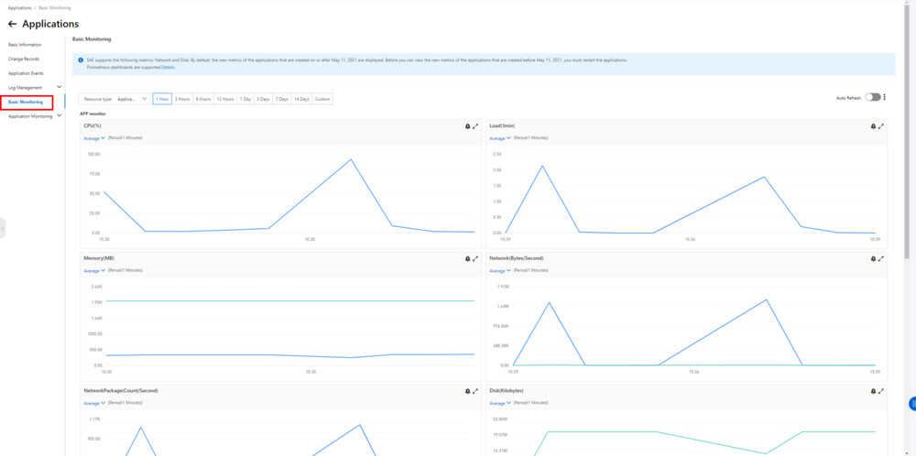Open alarm bell on CPU(%) chart
This screenshot has width=916, height=456.
pyautogui.click(x=467, y=126)
